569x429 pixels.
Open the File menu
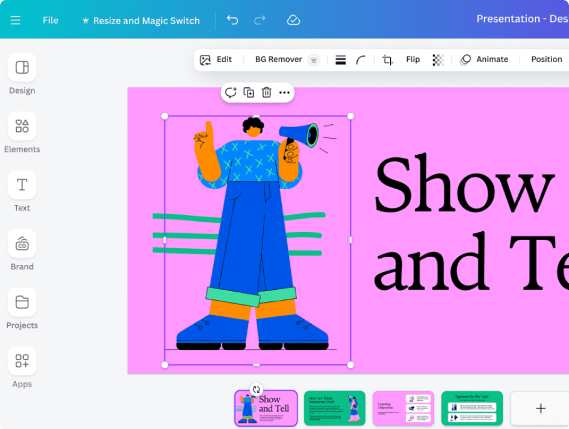51,20
